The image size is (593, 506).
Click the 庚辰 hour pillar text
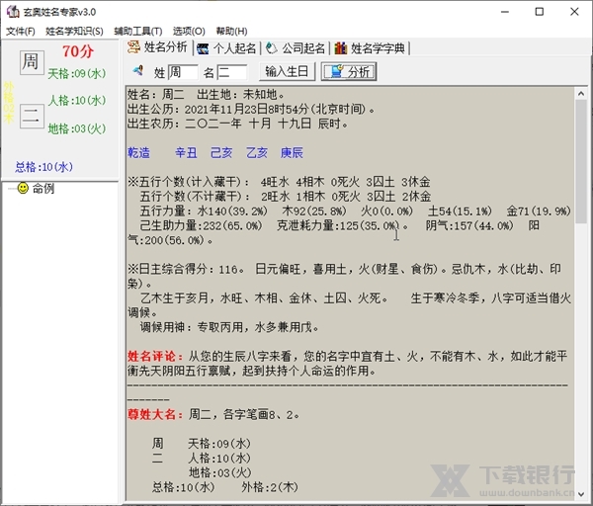(292, 153)
